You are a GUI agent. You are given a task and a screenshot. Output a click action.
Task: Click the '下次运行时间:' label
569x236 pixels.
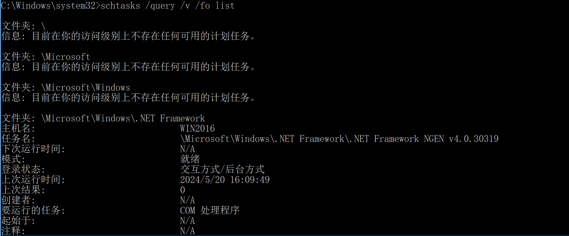33,149
